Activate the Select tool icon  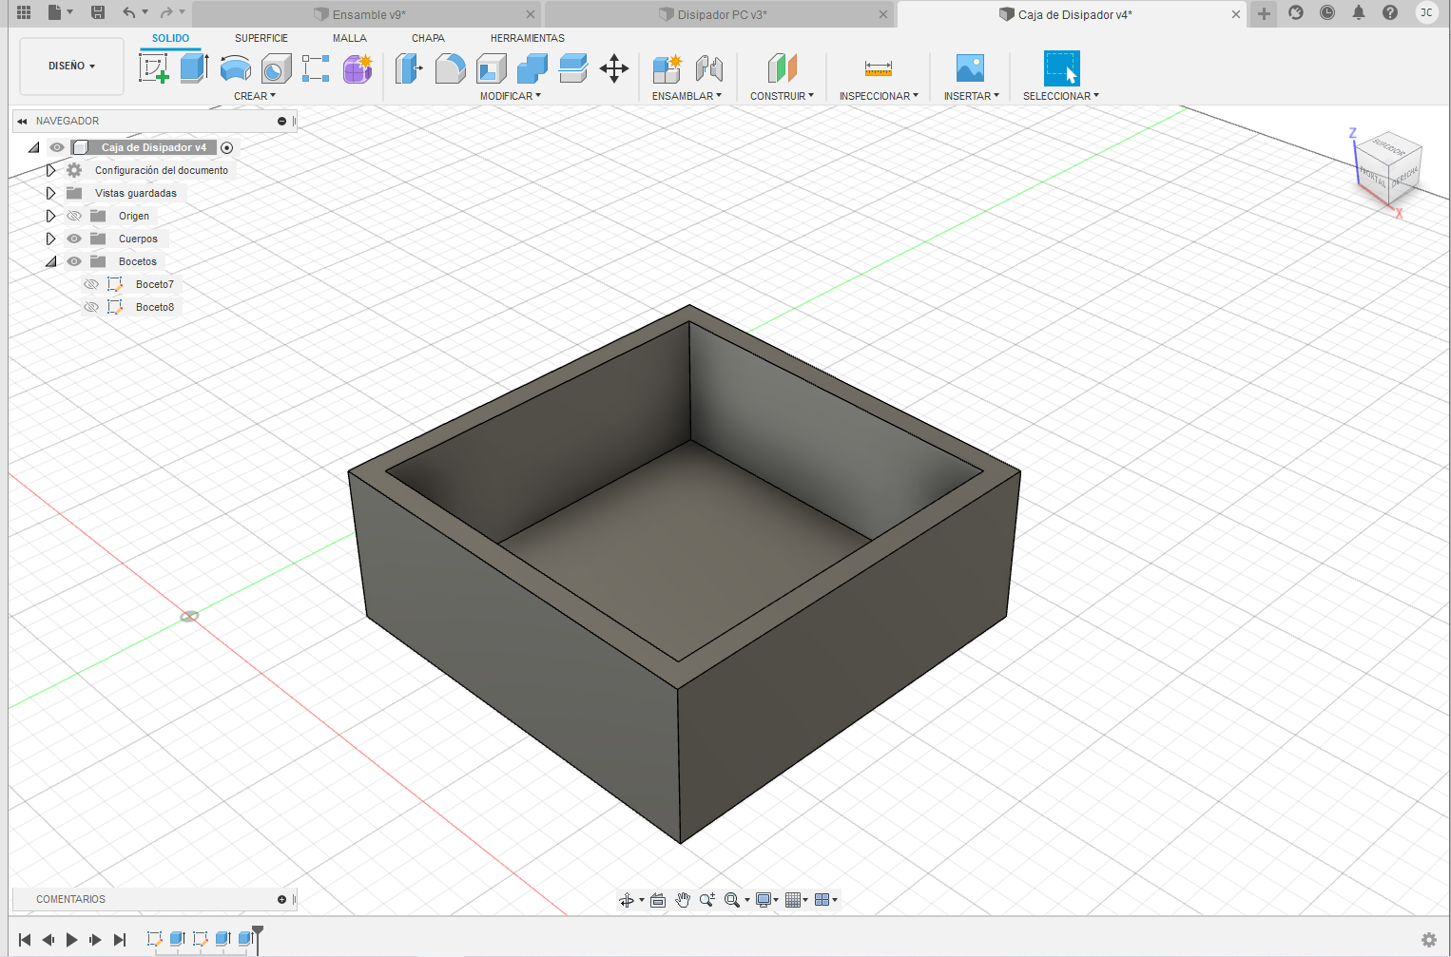coord(1062,68)
